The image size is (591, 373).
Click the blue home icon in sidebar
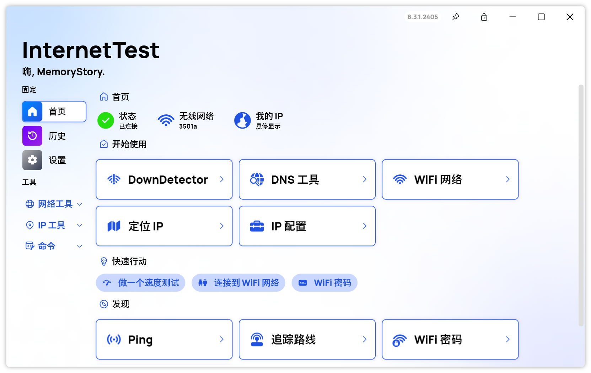(32, 112)
